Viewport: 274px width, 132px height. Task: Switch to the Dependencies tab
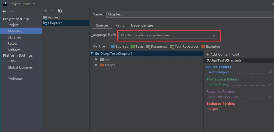coord(142,25)
